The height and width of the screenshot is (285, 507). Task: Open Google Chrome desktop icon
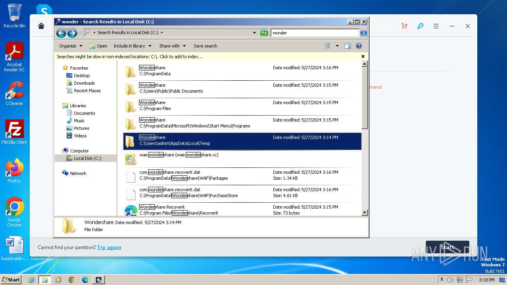pyautogui.click(x=14, y=212)
